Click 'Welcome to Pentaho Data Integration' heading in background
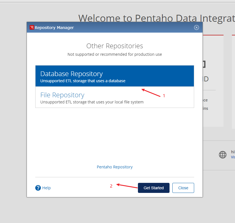The height and width of the screenshot is (223, 235). click(x=157, y=18)
